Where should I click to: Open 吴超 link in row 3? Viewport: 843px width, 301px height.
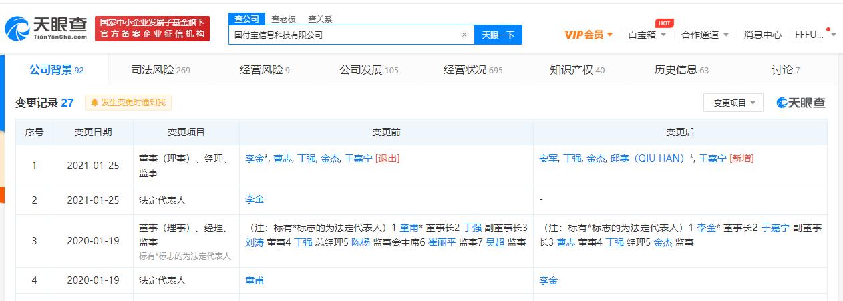[x=495, y=242]
